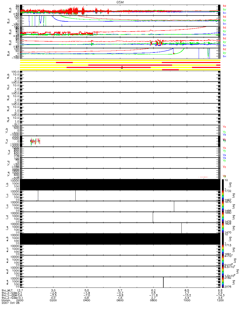Click the i_a panel rainbow color bar

pyautogui.click(x=223, y=206)
